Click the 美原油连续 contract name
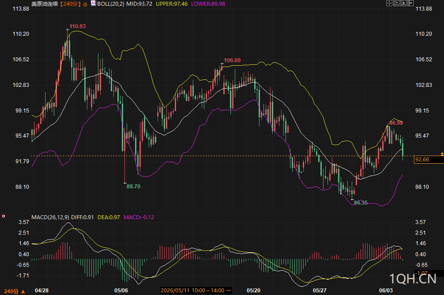The image size is (444, 295). point(45,4)
